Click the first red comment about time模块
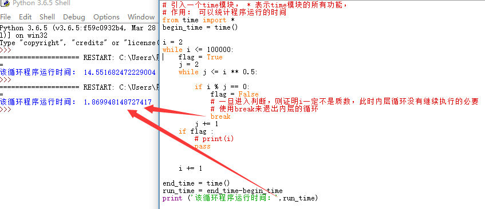 pyautogui.click(x=255, y=5)
